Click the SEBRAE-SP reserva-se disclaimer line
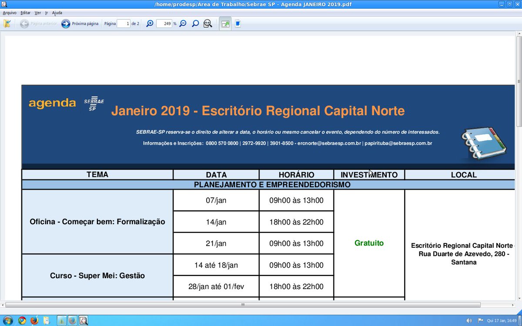522x326 pixels. coord(288,132)
